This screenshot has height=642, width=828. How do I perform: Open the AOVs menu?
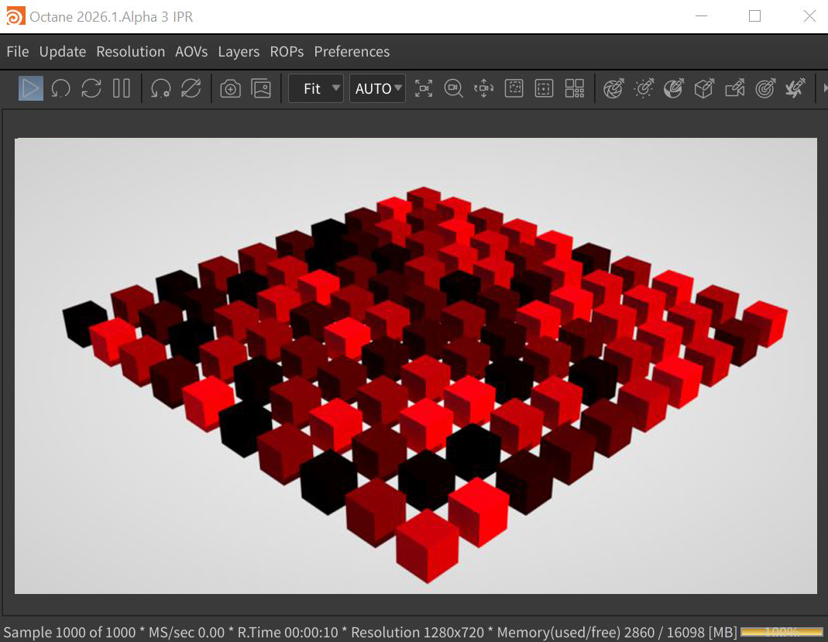click(x=191, y=52)
